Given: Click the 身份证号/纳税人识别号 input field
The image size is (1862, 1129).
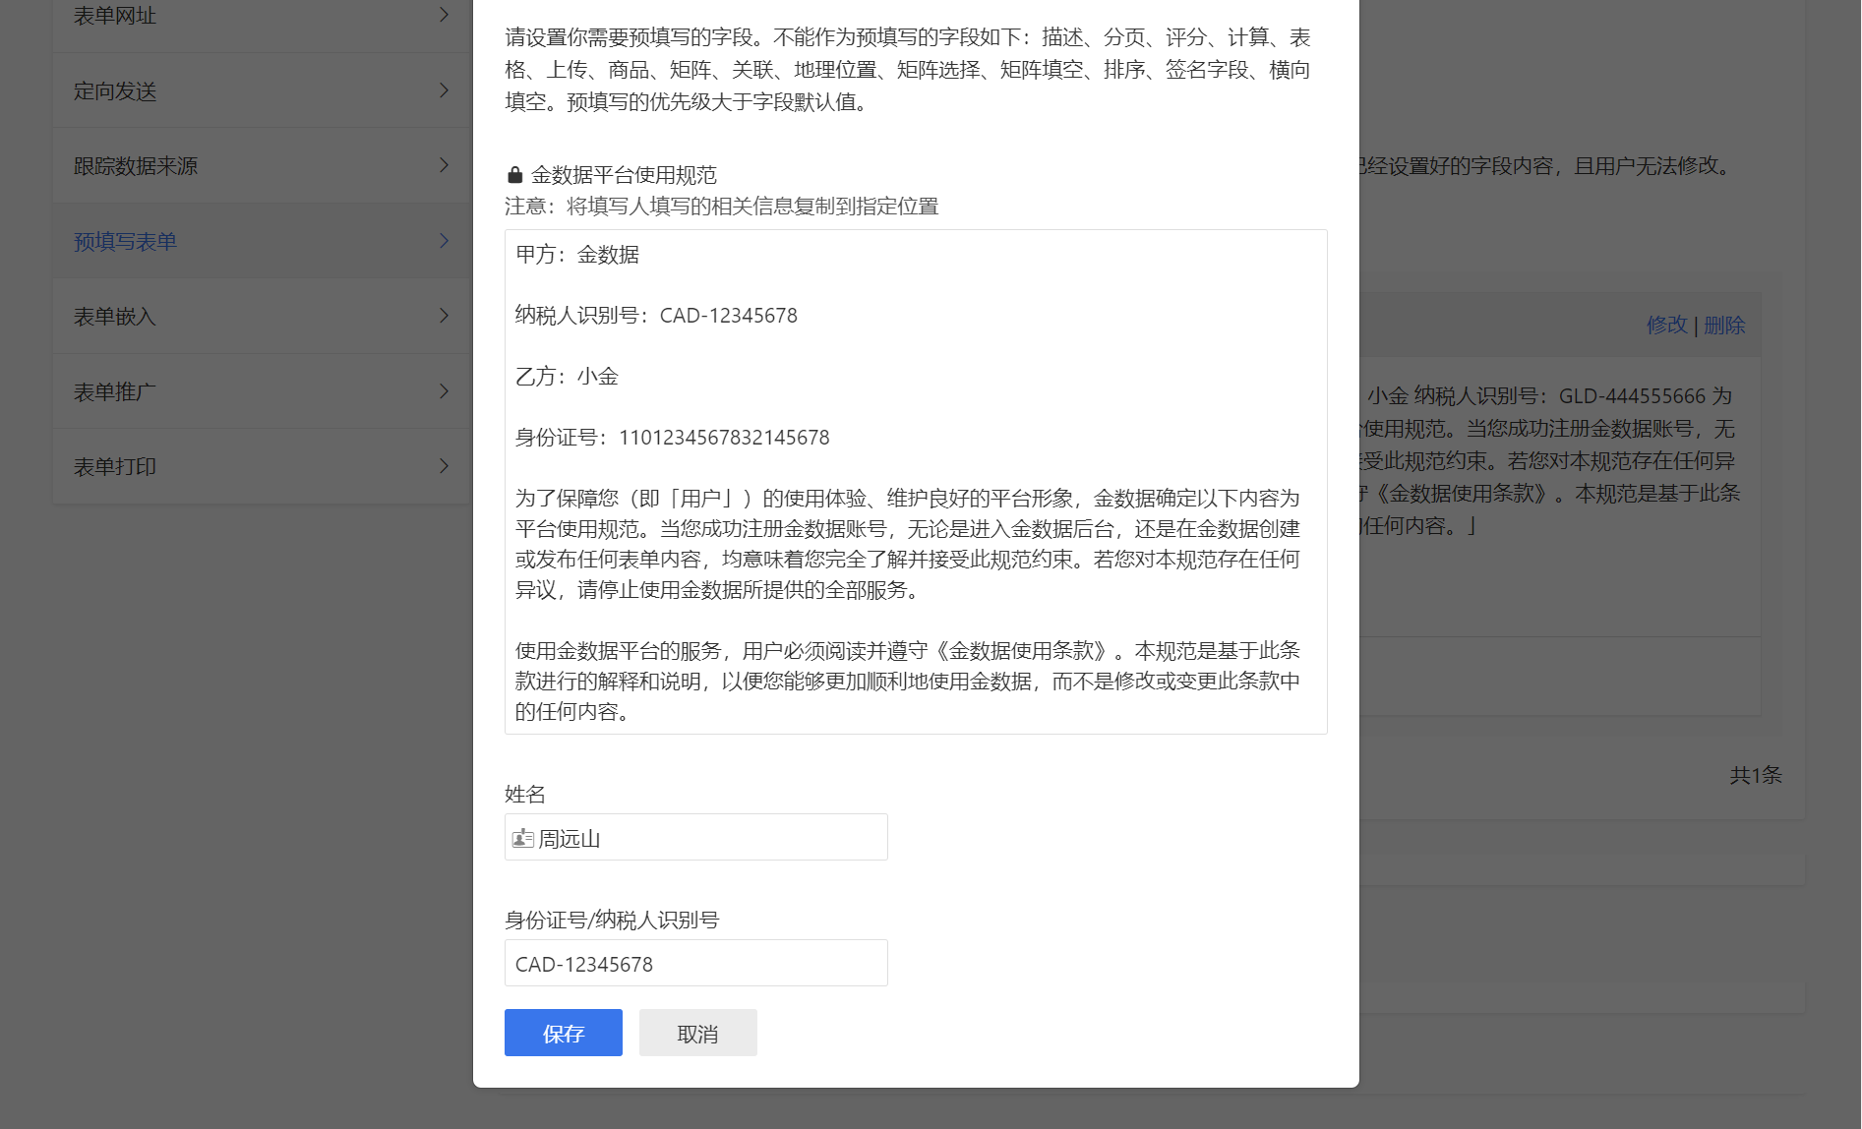Looking at the screenshot, I should 696,963.
